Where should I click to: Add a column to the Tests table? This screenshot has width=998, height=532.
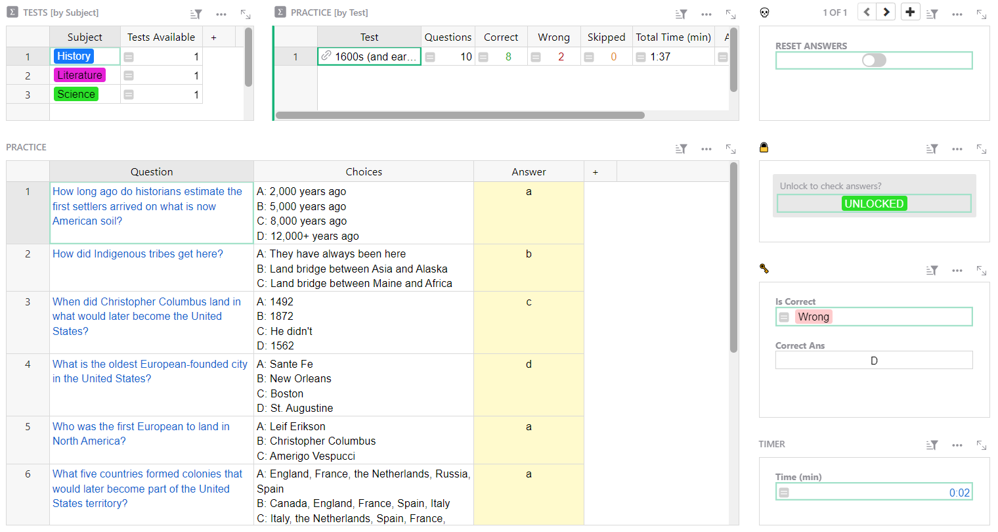pyautogui.click(x=214, y=37)
